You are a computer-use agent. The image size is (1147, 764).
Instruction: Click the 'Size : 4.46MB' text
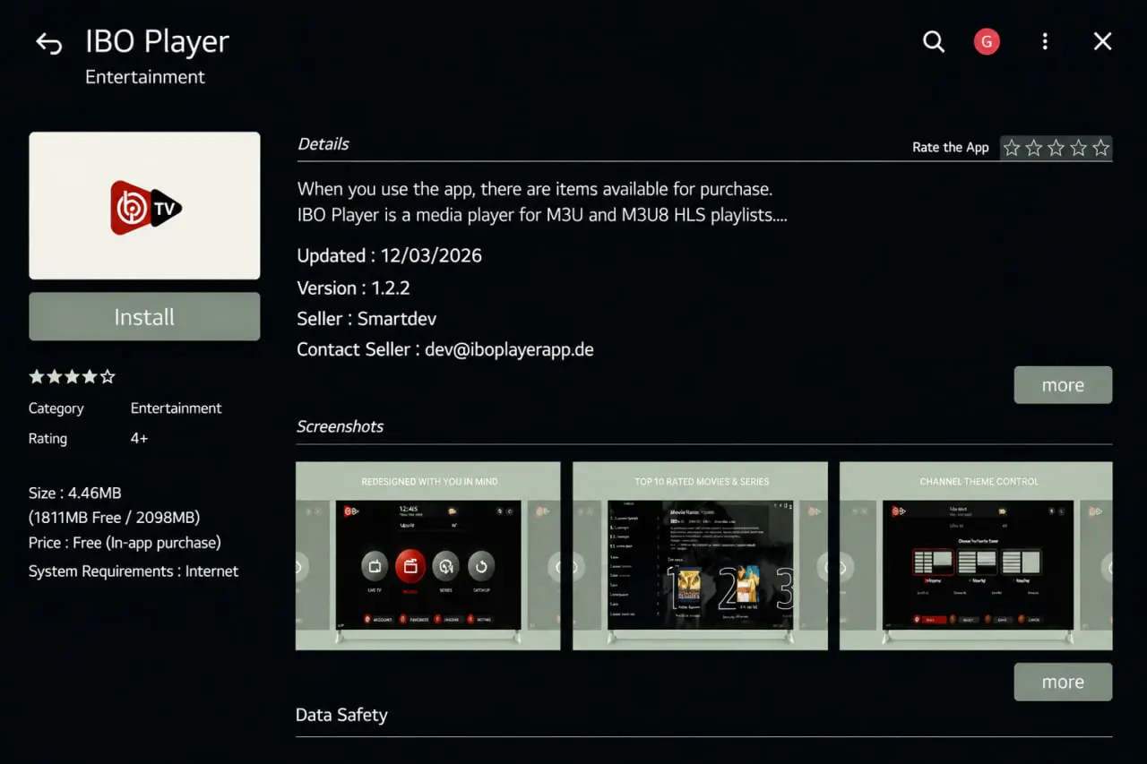pyautogui.click(x=74, y=494)
